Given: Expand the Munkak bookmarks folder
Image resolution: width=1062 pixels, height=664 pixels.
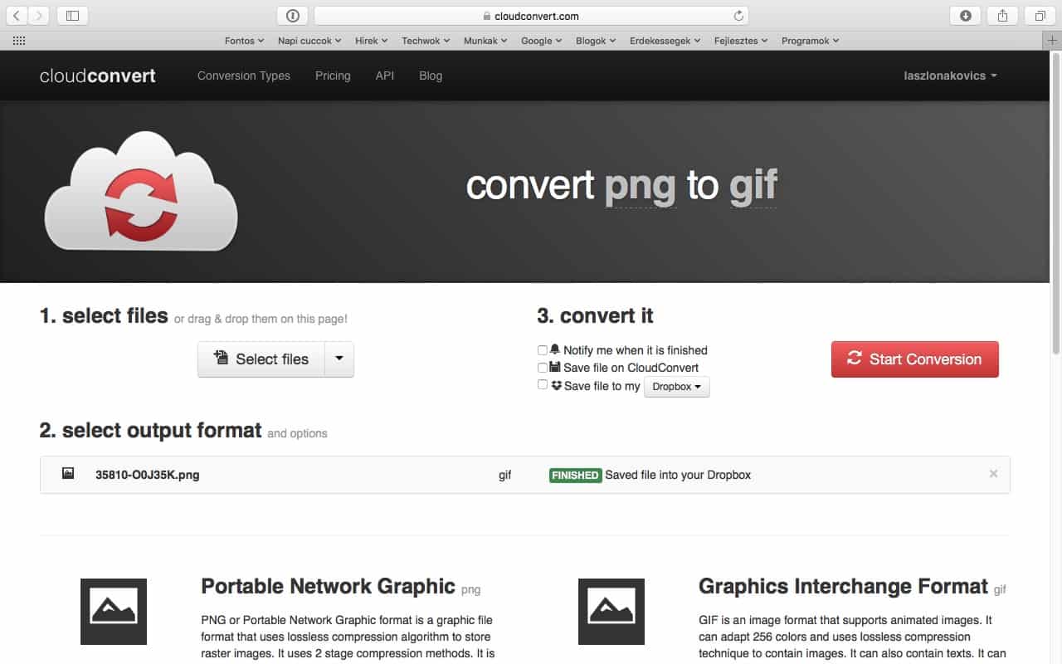Looking at the screenshot, I should (486, 40).
